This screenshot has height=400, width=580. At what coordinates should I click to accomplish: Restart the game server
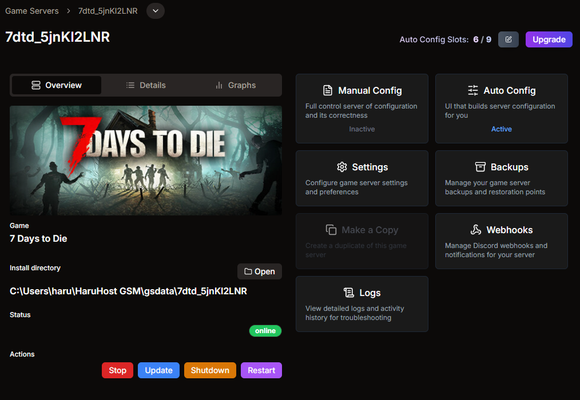[x=261, y=370]
